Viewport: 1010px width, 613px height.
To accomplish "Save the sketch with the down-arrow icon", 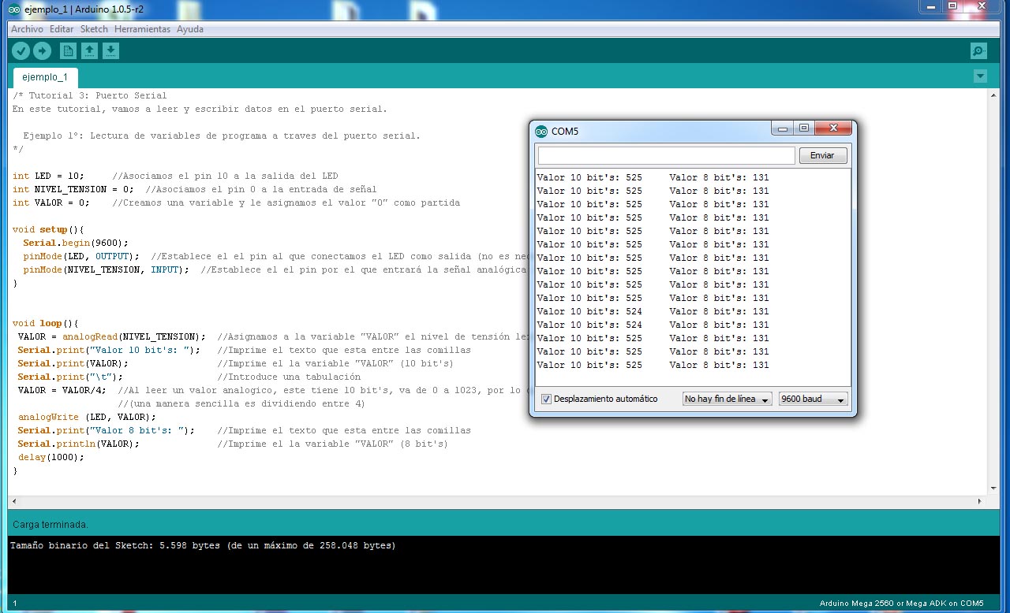I will pyautogui.click(x=111, y=51).
